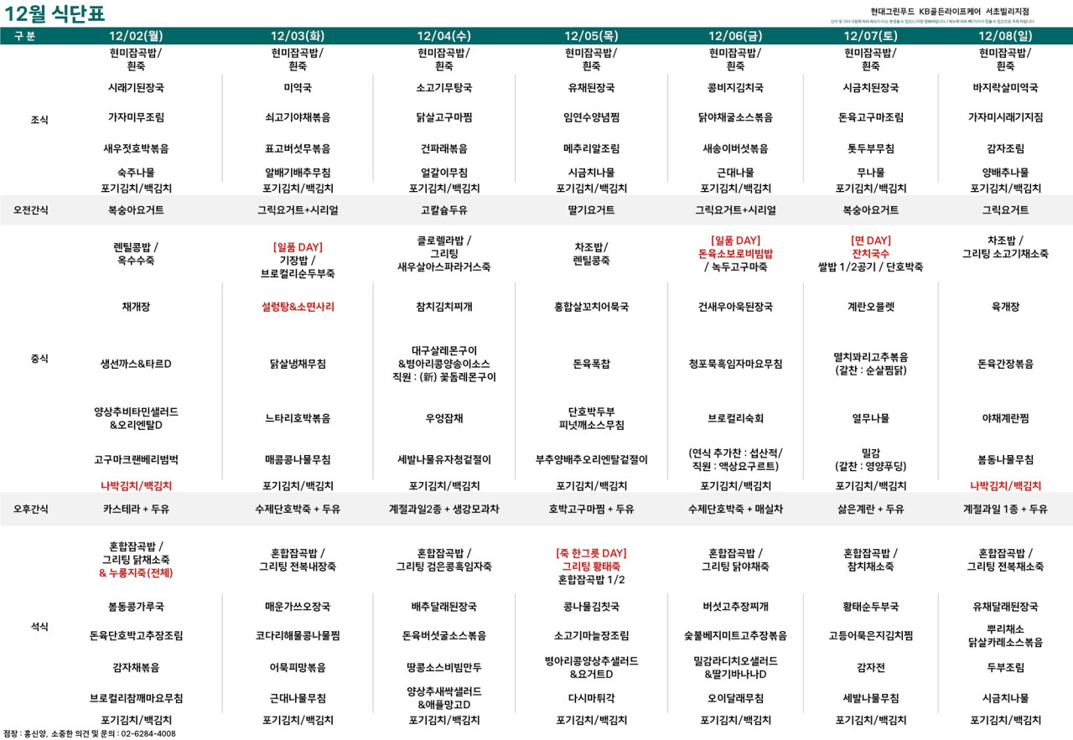Select the [죽 한그릇 DAY] label

pyautogui.click(x=591, y=553)
